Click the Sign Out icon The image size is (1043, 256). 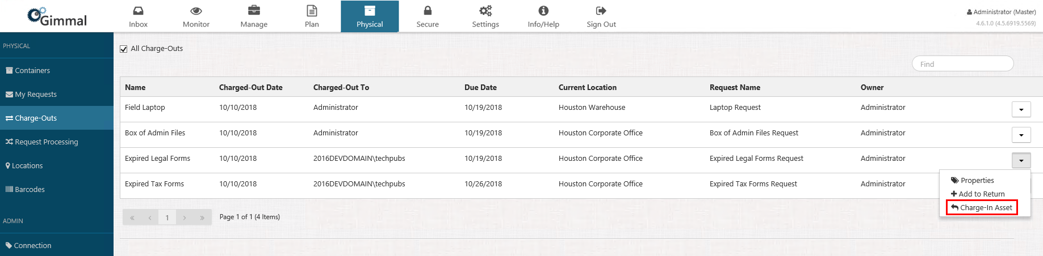click(x=601, y=11)
